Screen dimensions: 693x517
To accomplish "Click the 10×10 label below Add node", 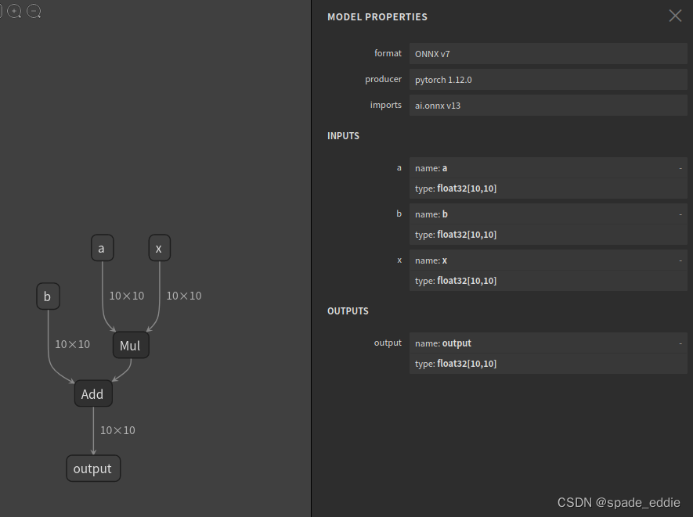I will point(117,430).
